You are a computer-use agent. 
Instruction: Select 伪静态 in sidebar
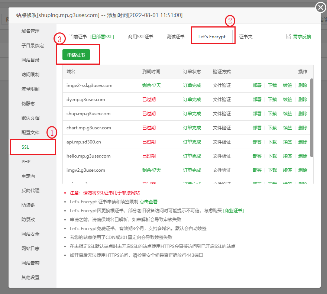click(x=28, y=103)
